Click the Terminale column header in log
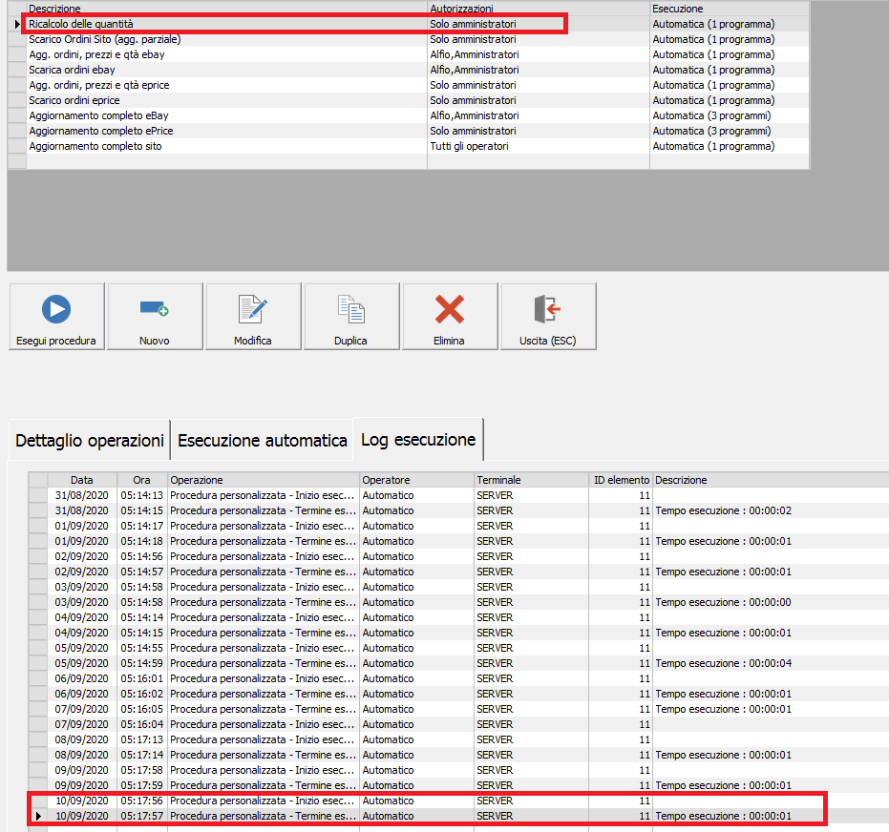The height and width of the screenshot is (832, 889). tap(532, 480)
